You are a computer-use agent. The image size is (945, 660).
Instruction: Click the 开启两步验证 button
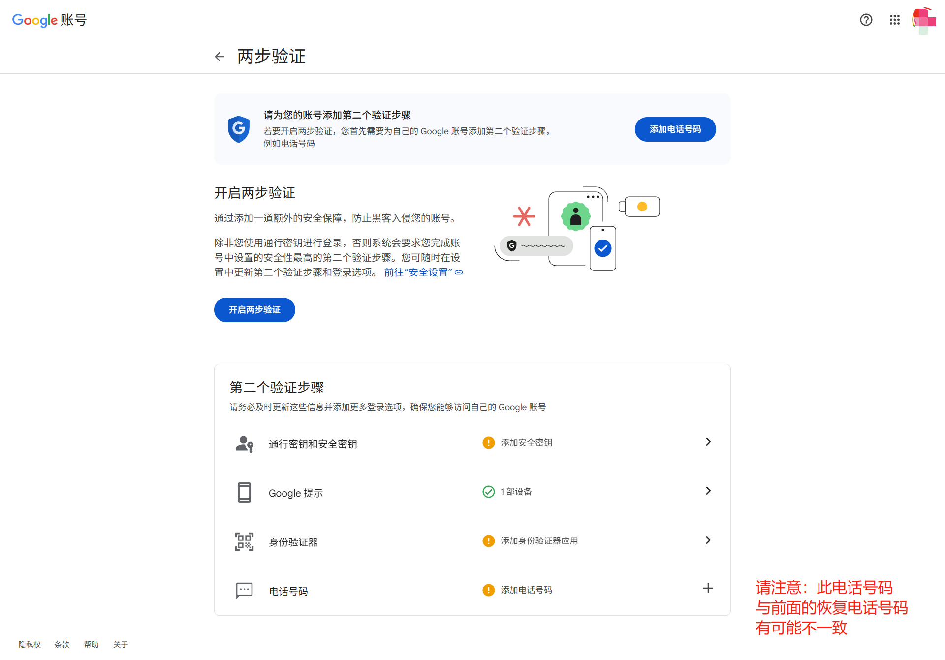pyautogui.click(x=254, y=310)
